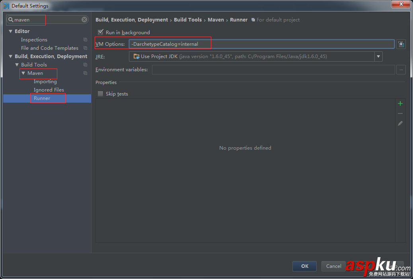Open File and Code Templates settings
Screen dimensions: 413x279
49,48
